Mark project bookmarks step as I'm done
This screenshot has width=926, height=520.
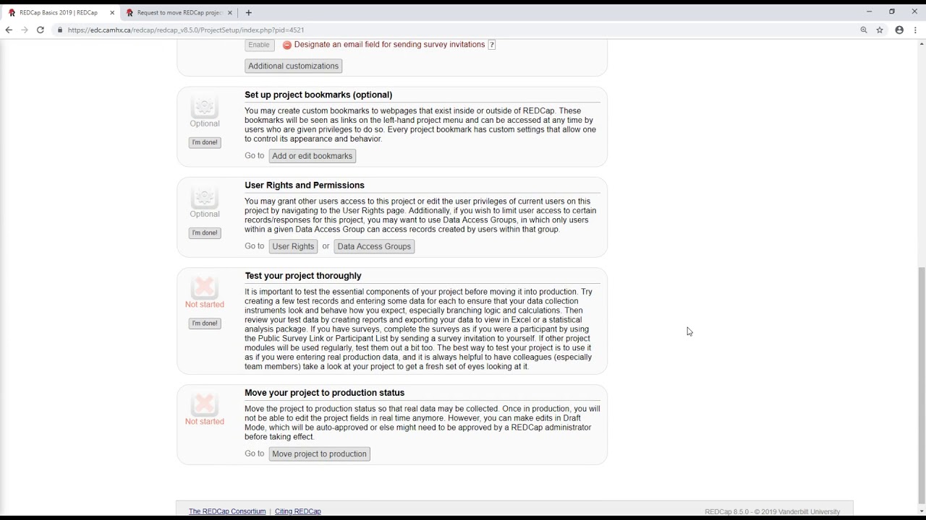coord(205,142)
